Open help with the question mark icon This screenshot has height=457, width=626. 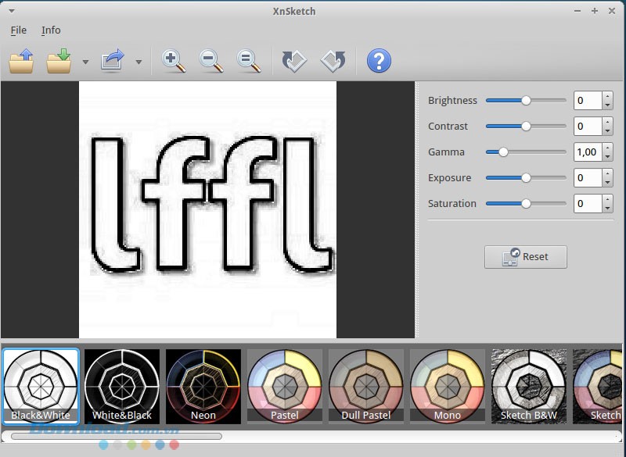[379, 61]
